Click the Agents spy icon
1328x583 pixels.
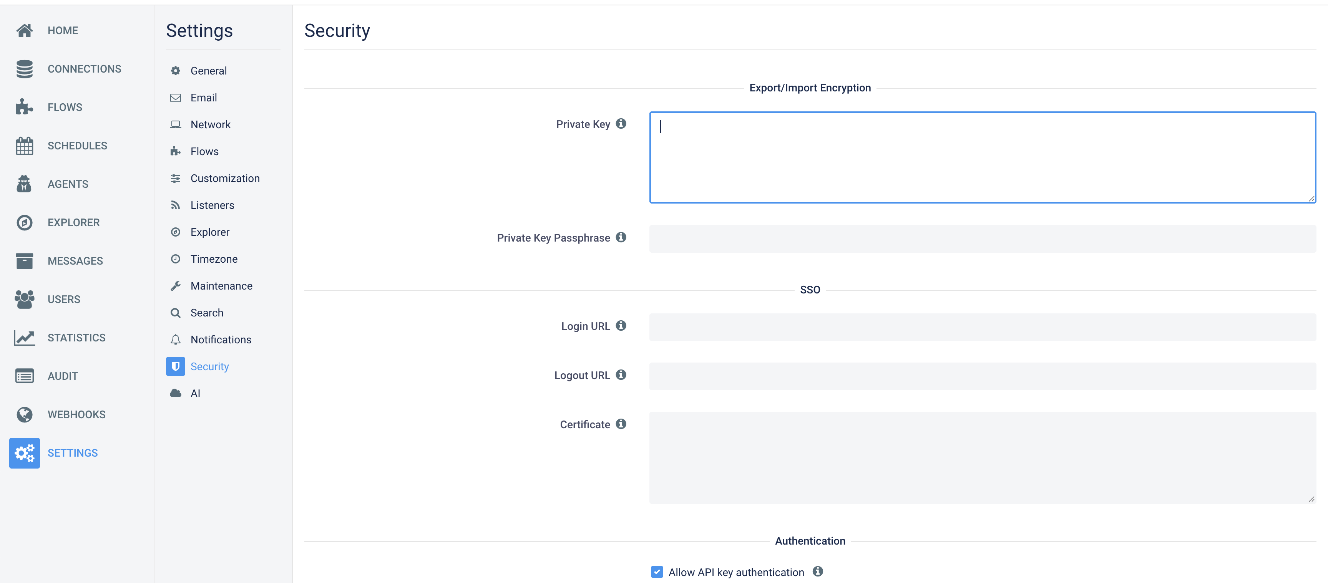click(24, 184)
